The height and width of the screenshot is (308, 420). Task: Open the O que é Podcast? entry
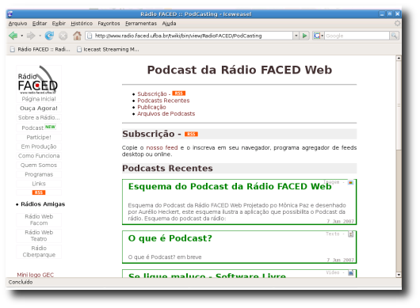(x=170, y=238)
